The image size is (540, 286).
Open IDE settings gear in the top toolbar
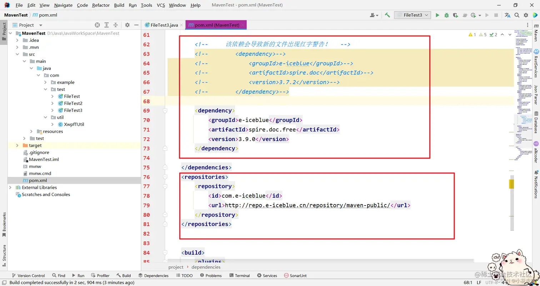(526, 15)
